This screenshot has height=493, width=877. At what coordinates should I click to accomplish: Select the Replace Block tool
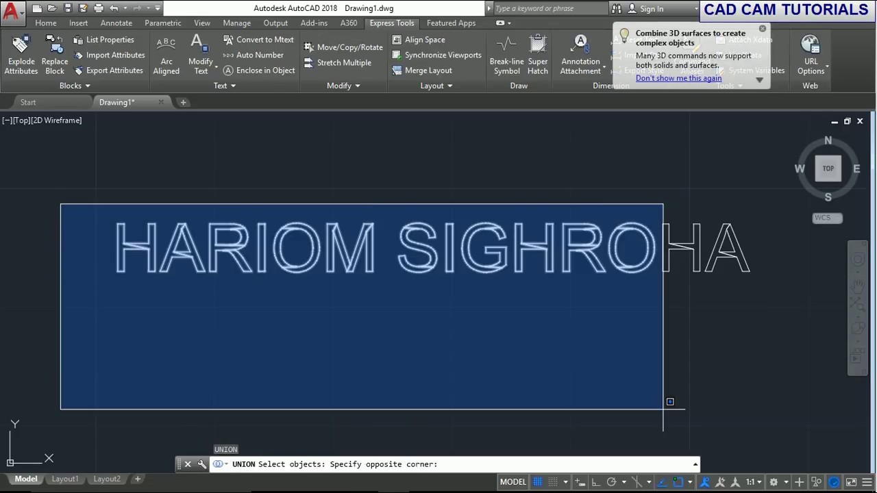pyautogui.click(x=55, y=54)
